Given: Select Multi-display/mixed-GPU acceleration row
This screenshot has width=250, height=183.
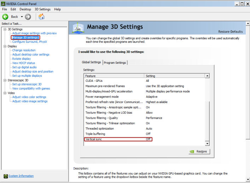Looking at the screenshot, I should point(144,91).
